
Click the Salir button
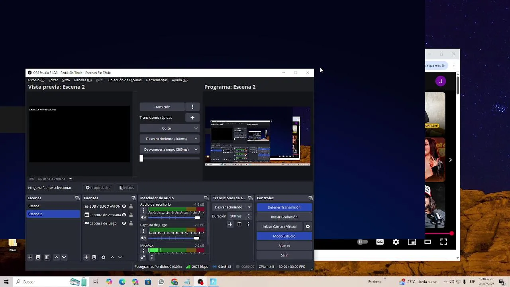click(284, 255)
